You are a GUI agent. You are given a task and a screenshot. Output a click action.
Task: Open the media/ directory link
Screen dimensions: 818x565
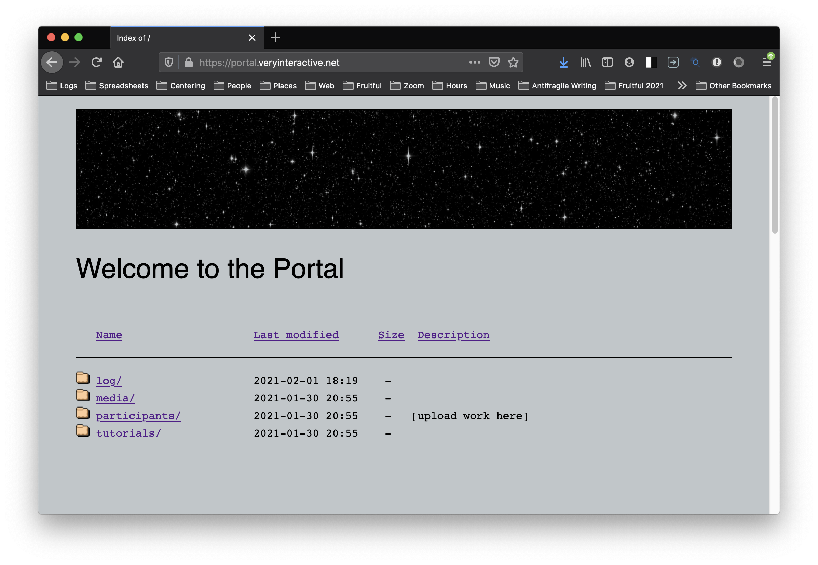click(115, 398)
